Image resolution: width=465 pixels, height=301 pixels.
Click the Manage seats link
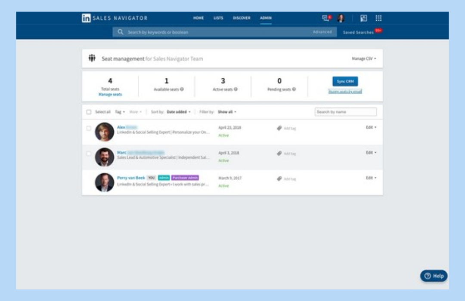[x=110, y=95]
